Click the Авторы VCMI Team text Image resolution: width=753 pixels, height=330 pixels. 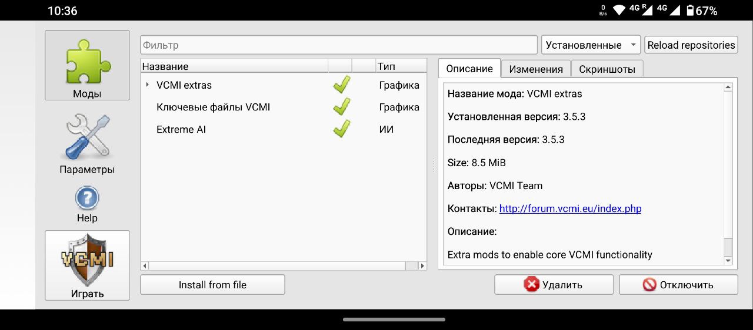pos(495,186)
